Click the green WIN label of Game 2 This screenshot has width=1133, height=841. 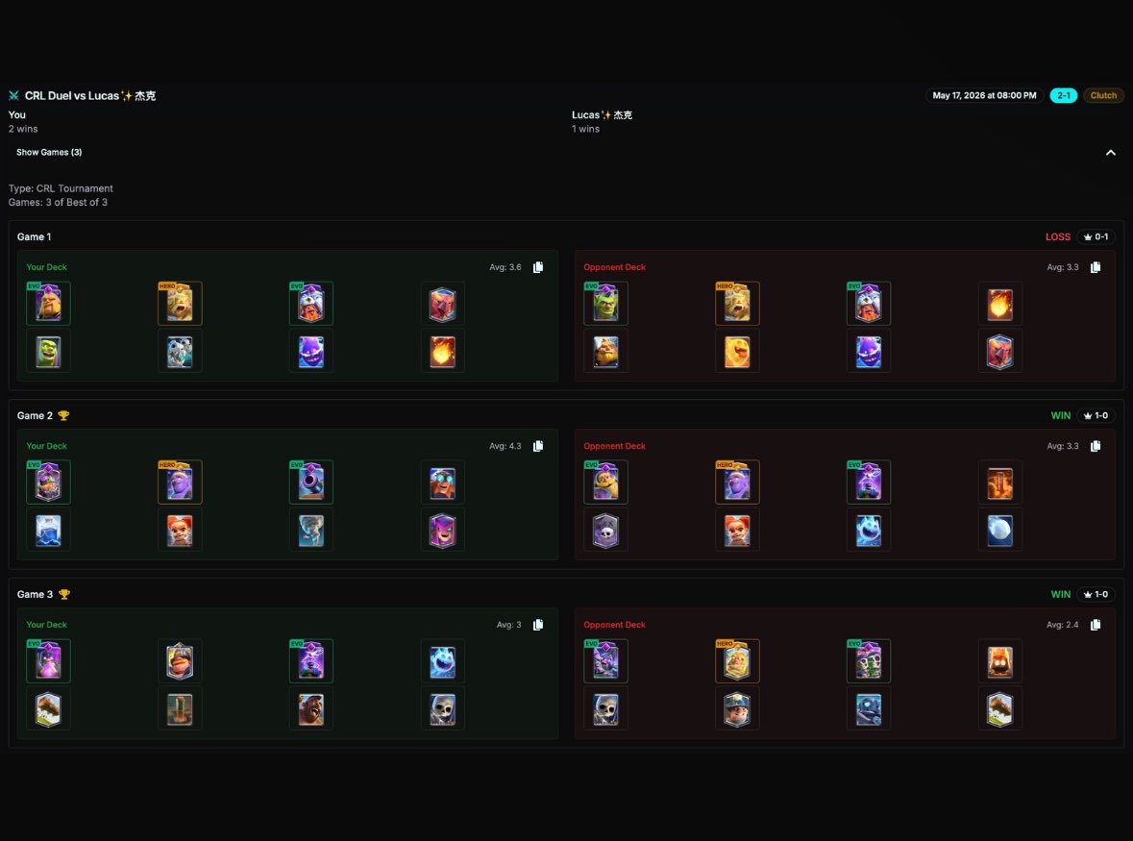pyautogui.click(x=1061, y=415)
